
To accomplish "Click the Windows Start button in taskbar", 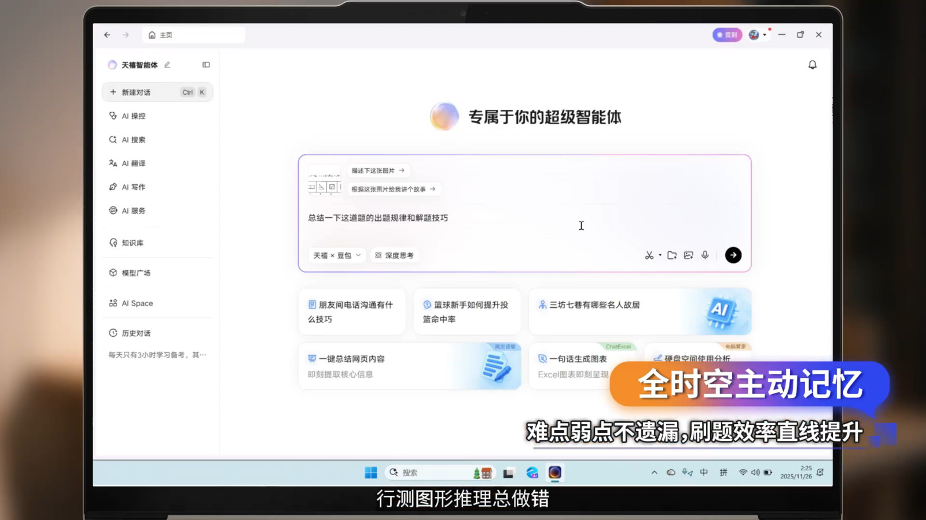I will 371,472.
